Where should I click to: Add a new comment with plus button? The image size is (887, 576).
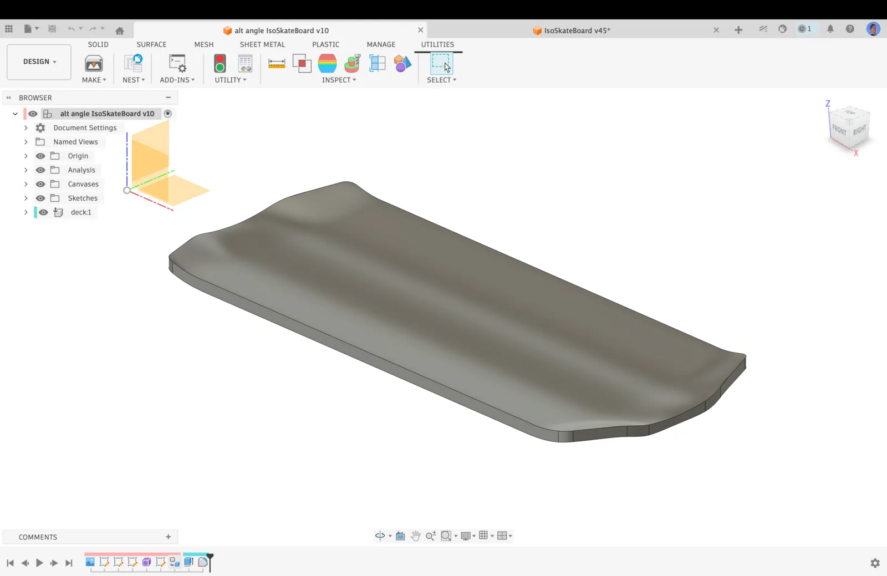tap(169, 537)
